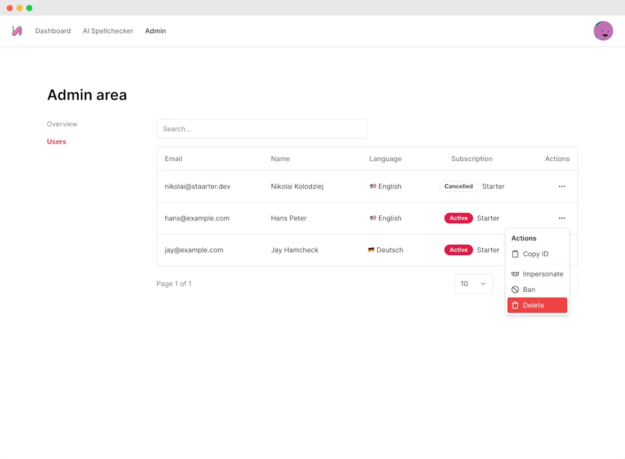Open the page size dropdown showing 10

pyautogui.click(x=474, y=283)
